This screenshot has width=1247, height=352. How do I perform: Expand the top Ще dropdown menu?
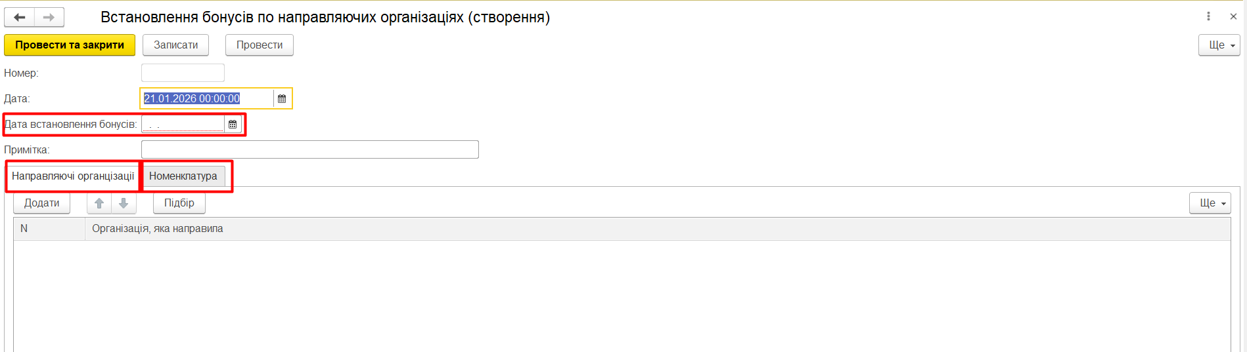(x=1219, y=45)
